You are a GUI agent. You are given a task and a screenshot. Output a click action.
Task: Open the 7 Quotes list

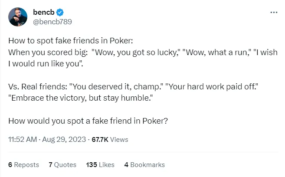click(62, 165)
